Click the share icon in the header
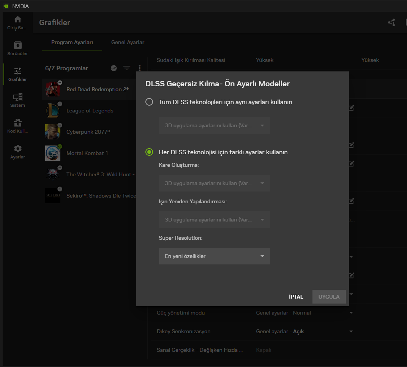The image size is (407, 367). pyautogui.click(x=392, y=22)
